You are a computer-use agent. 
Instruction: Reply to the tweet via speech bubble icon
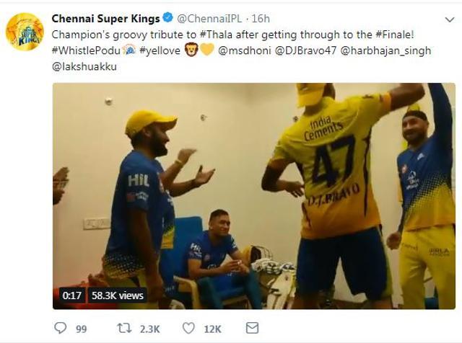pyautogui.click(x=61, y=329)
